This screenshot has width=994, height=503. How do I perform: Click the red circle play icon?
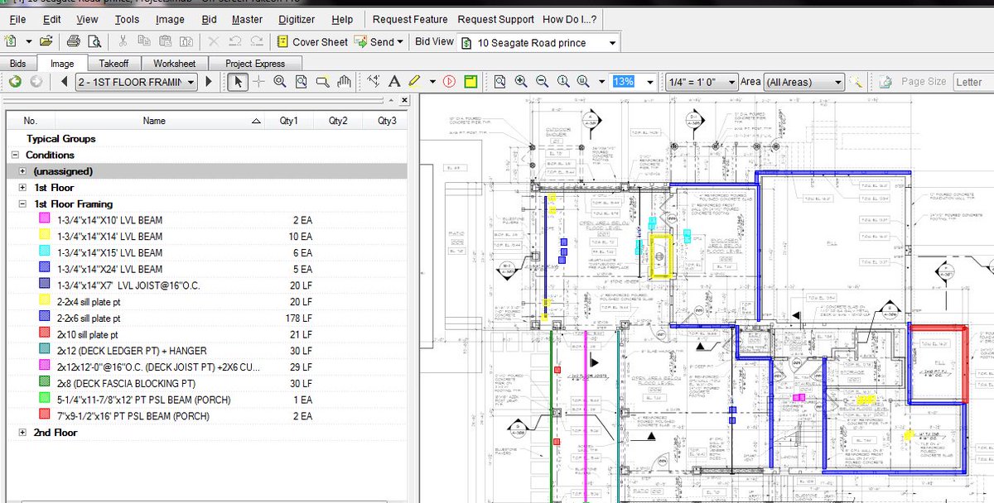pos(449,82)
